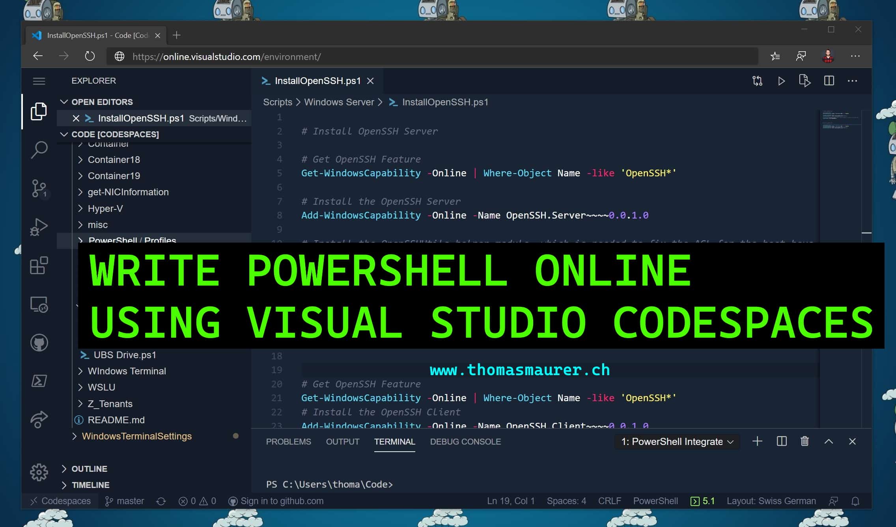Screen dimensions: 896x527
Task: Click the browser back arrow
Action: 38,56
